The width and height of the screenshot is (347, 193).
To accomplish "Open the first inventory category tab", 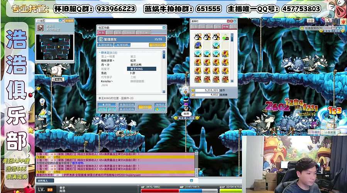I will click(x=194, y=27).
